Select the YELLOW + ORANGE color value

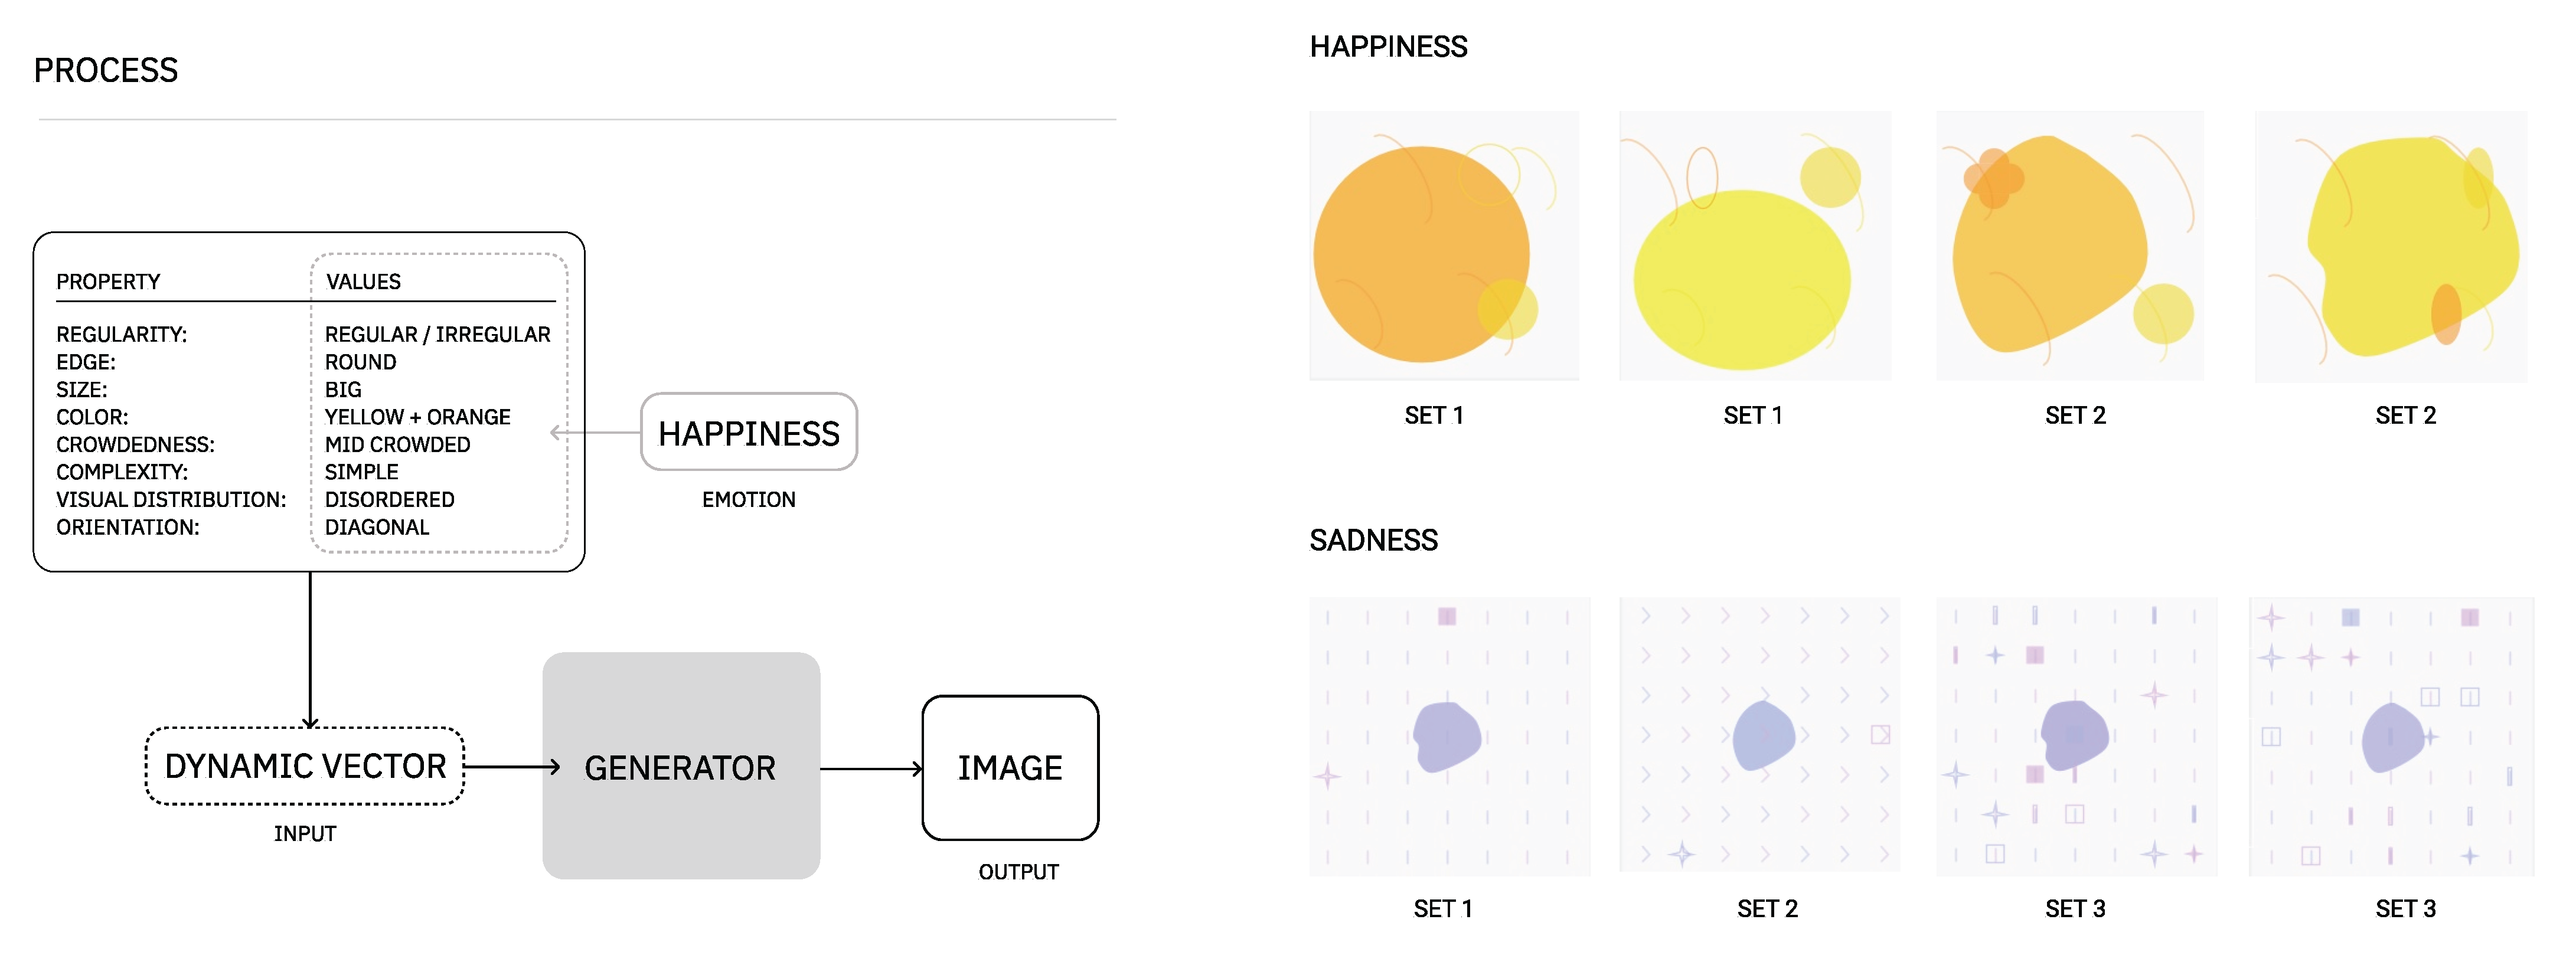417,417
